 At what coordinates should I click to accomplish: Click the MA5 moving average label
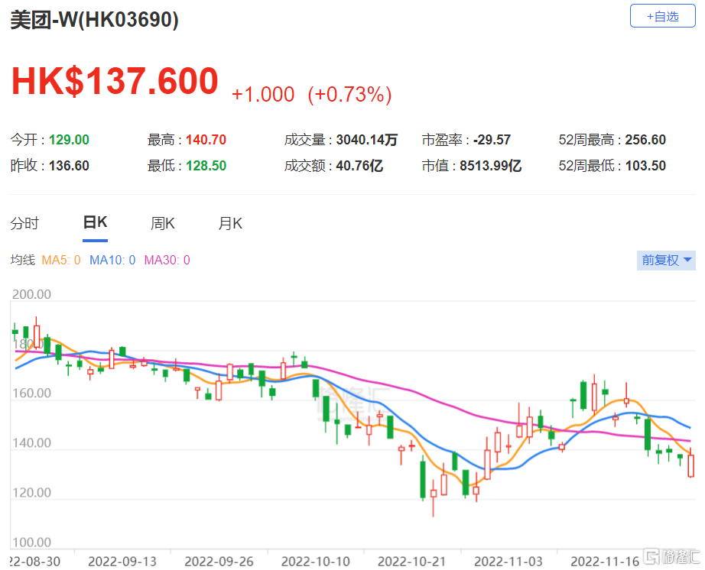(x=60, y=260)
